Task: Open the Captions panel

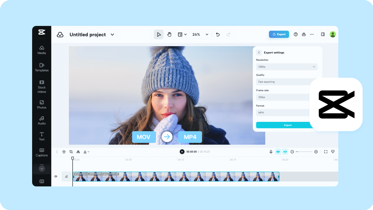Action: tap(41, 152)
